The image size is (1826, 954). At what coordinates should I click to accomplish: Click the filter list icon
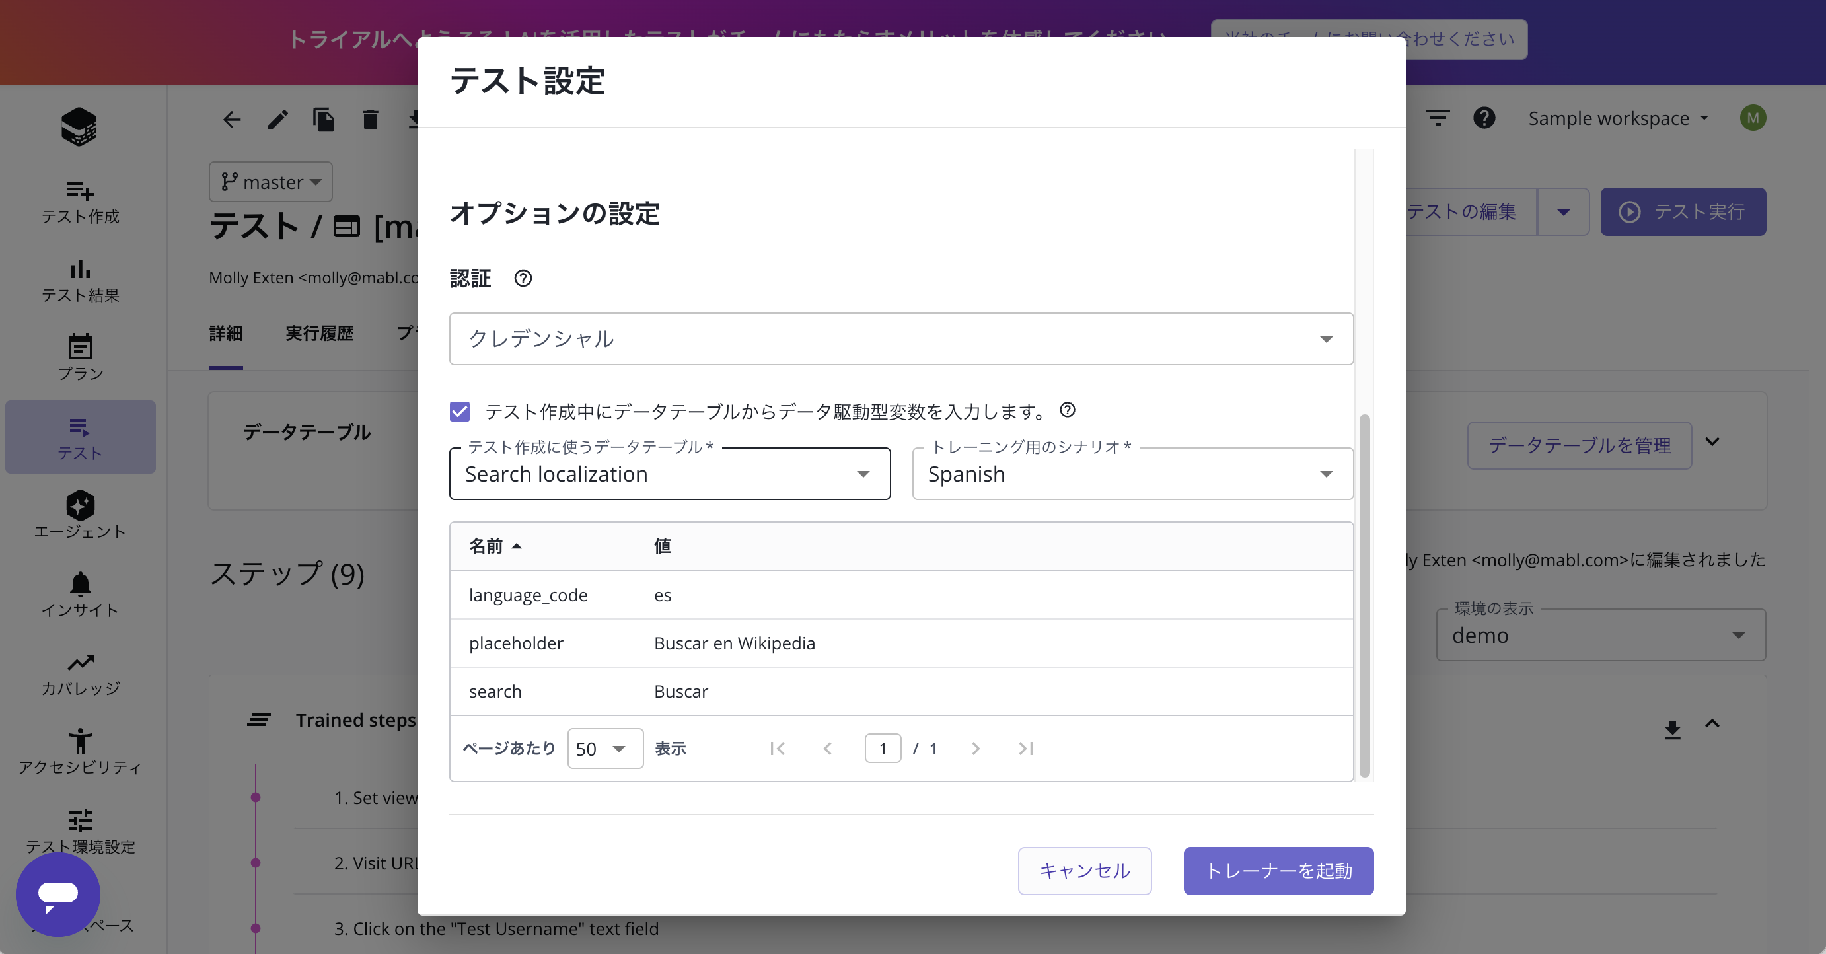(1438, 118)
